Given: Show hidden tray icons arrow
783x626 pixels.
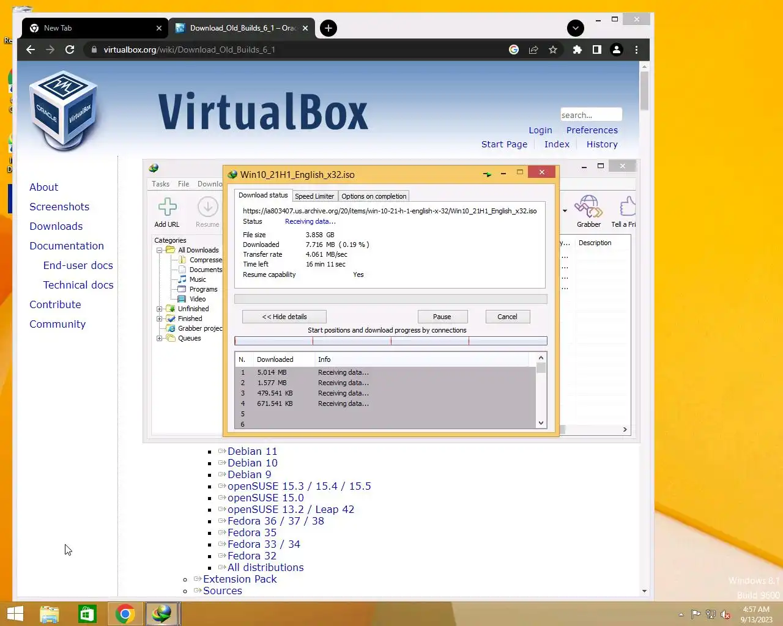Looking at the screenshot, I should point(681,614).
